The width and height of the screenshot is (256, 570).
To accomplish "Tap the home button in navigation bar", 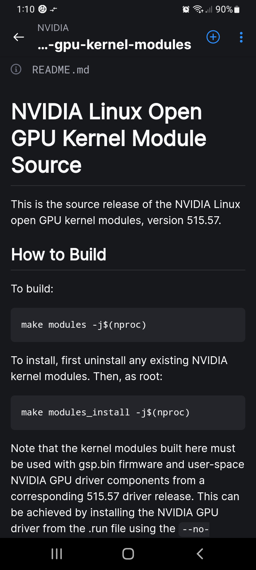I will pyautogui.click(x=128, y=554).
